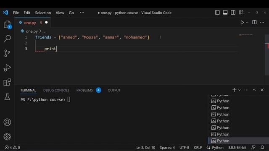Click the "mohammed" string in code
The image size is (269, 151).
click(x=135, y=37)
